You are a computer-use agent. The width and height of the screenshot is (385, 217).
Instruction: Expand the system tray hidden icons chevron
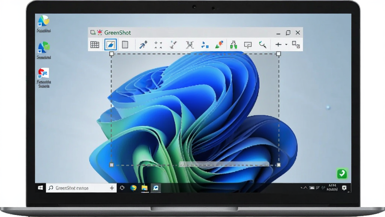click(305, 188)
